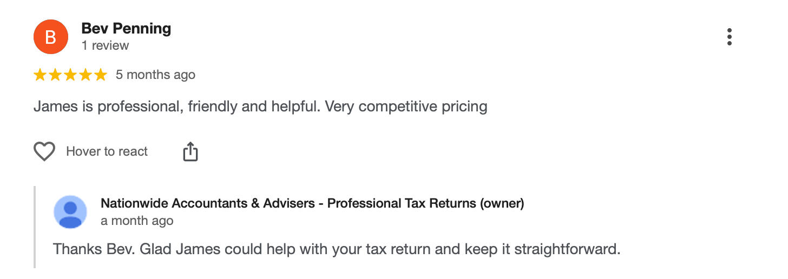Click the fourth yellow rating star
The height and width of the screenshot is (279, 788).
[86, 75]
